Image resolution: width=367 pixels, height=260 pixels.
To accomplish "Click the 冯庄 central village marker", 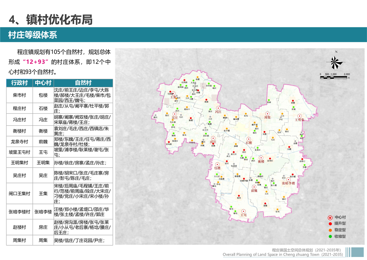I will click(218, 108).
